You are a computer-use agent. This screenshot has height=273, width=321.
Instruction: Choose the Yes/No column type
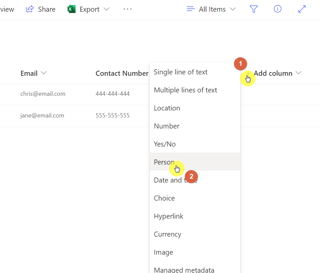click(195, 144)
